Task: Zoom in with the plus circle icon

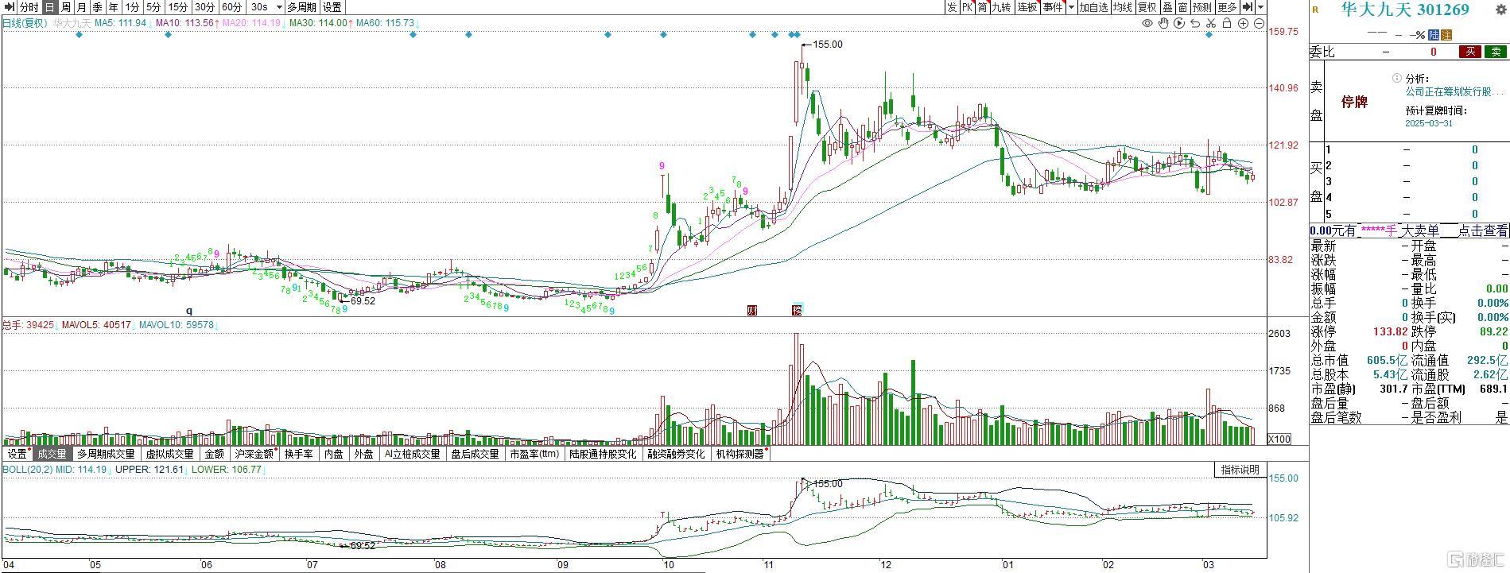Action: pyautogui.click(x=1243, y=24)
